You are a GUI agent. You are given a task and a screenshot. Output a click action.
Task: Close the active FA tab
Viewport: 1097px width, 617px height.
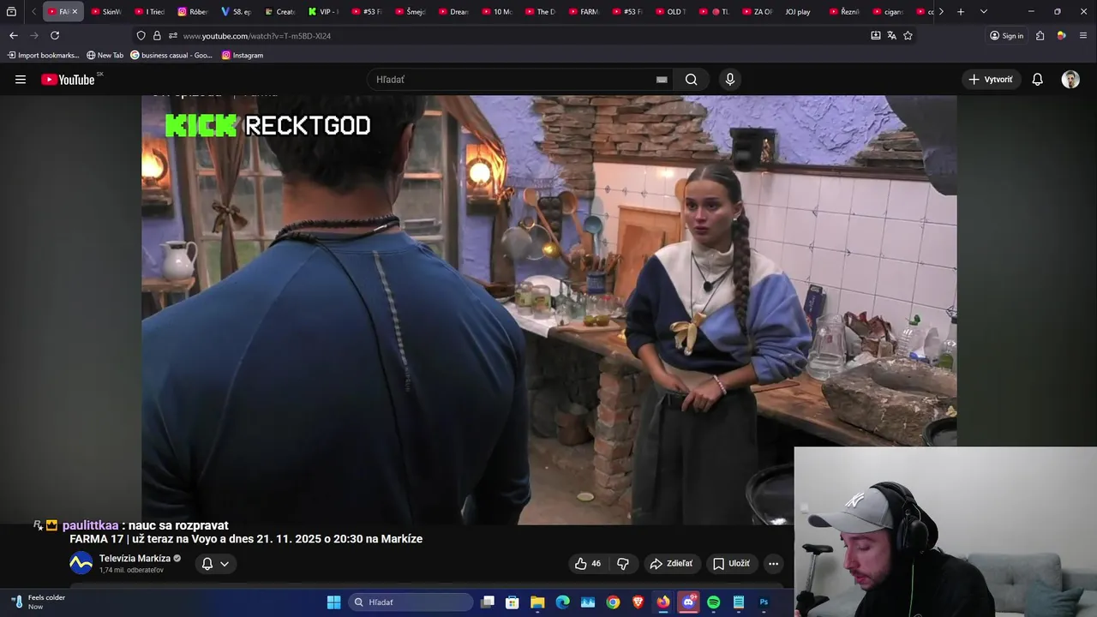[x=75, y=12]
